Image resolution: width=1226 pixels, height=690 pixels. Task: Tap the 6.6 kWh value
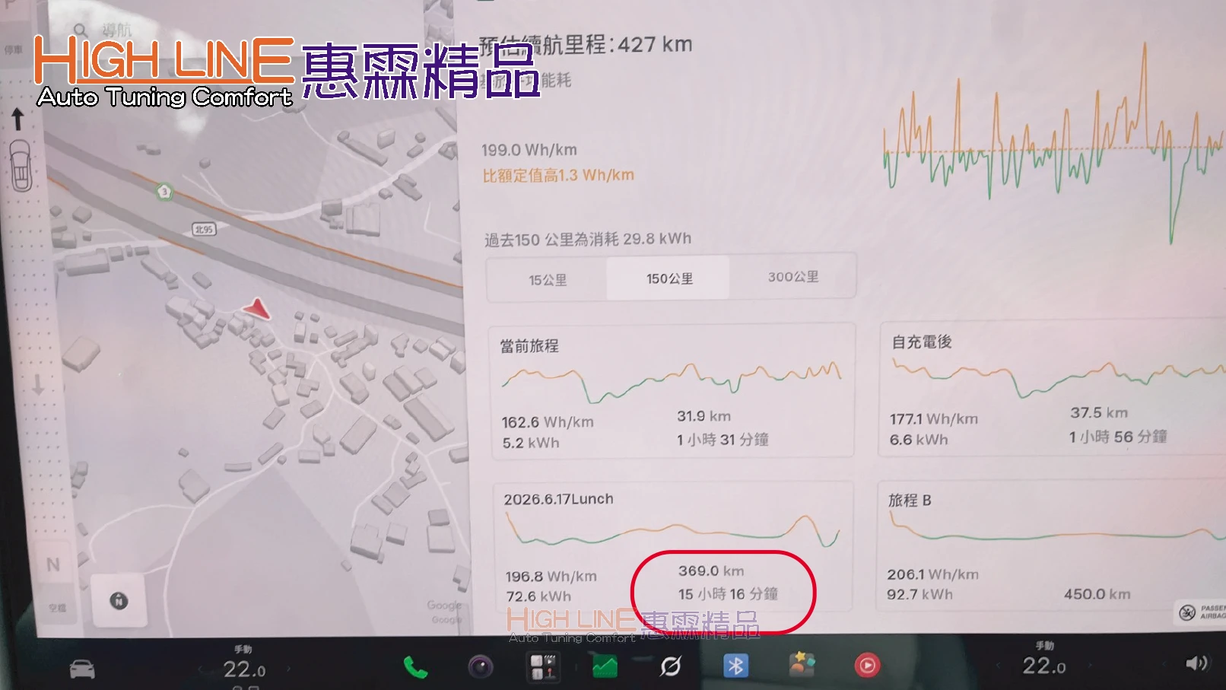tap(919, 440)
